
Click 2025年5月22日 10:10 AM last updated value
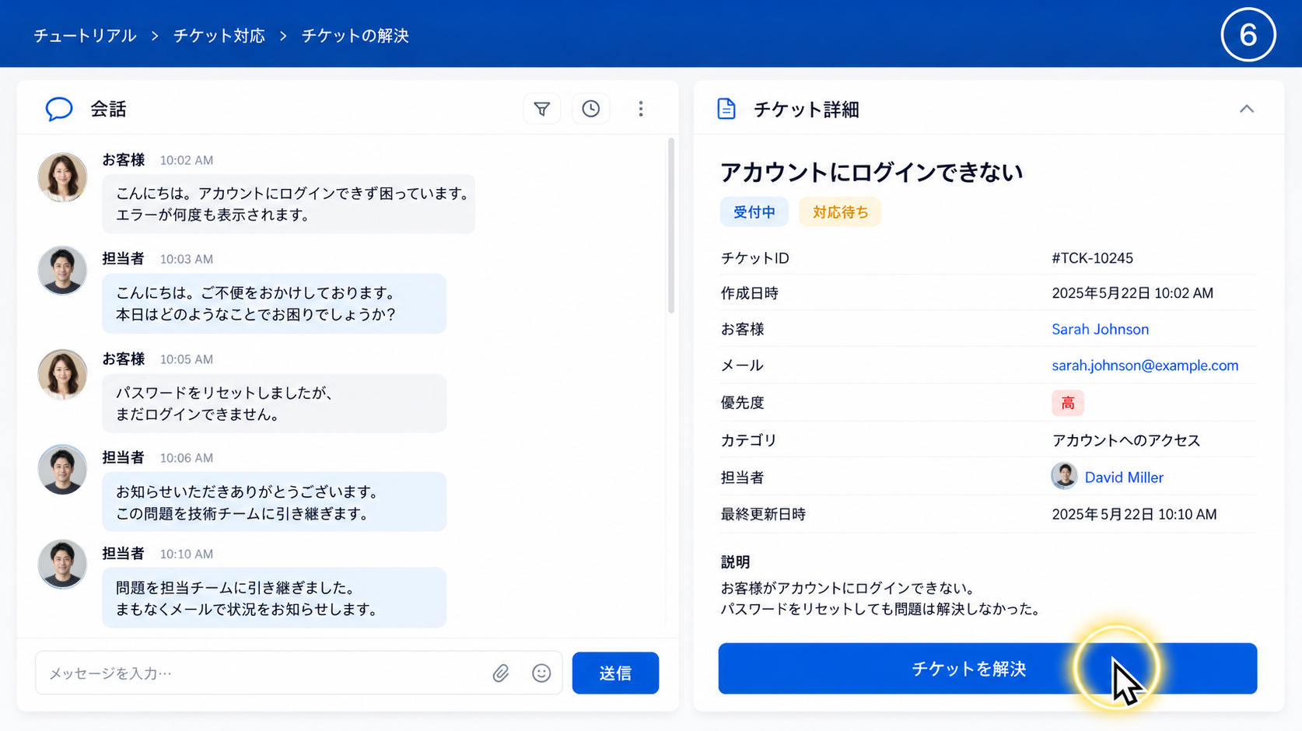click(1134, 514)
